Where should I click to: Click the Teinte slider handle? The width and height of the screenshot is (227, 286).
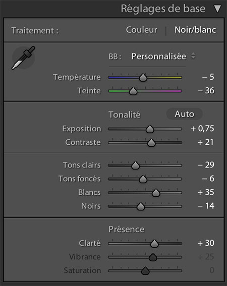(133, 91)
